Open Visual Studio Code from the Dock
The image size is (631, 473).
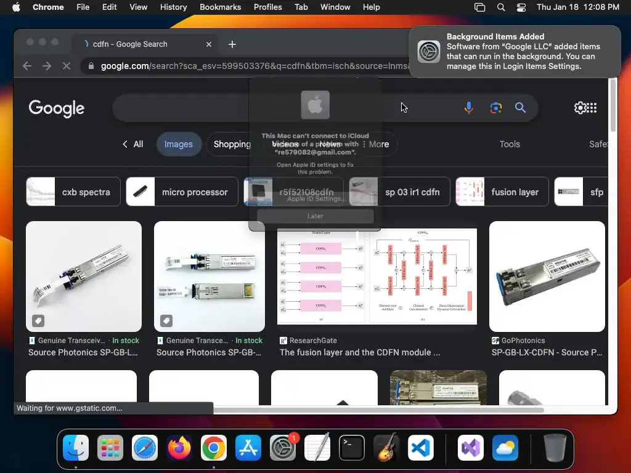(x=420, y=448)
